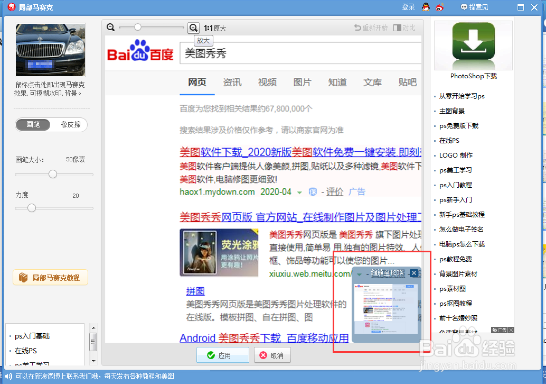Open the 主图背景 link
The width and height of the screenshot is (546, 384).
[x=452, y=111]
